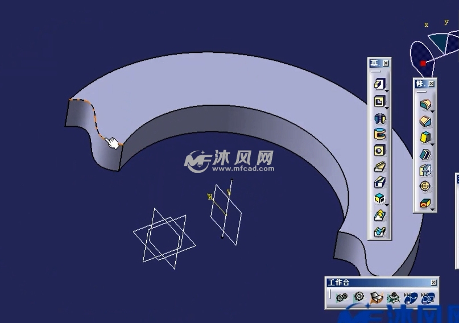Activate the Groove tool
This screenshot has width=459, height=323.
(379, 134)
